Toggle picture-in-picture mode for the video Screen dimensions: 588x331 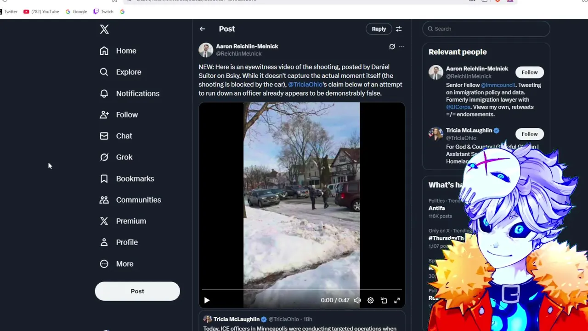(384, 300)
